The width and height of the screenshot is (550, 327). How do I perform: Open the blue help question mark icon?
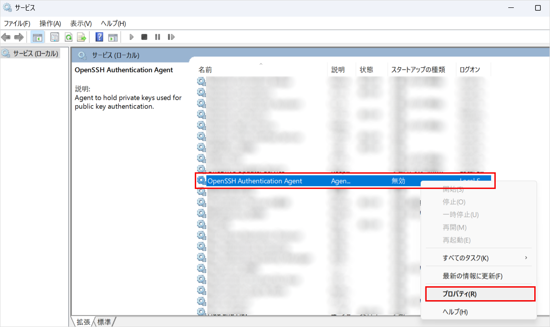[x=99, y=37]
